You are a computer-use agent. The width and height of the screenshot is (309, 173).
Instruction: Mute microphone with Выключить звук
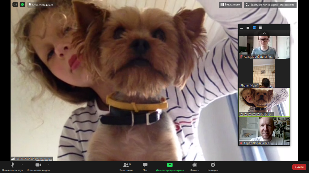(13, 167)
